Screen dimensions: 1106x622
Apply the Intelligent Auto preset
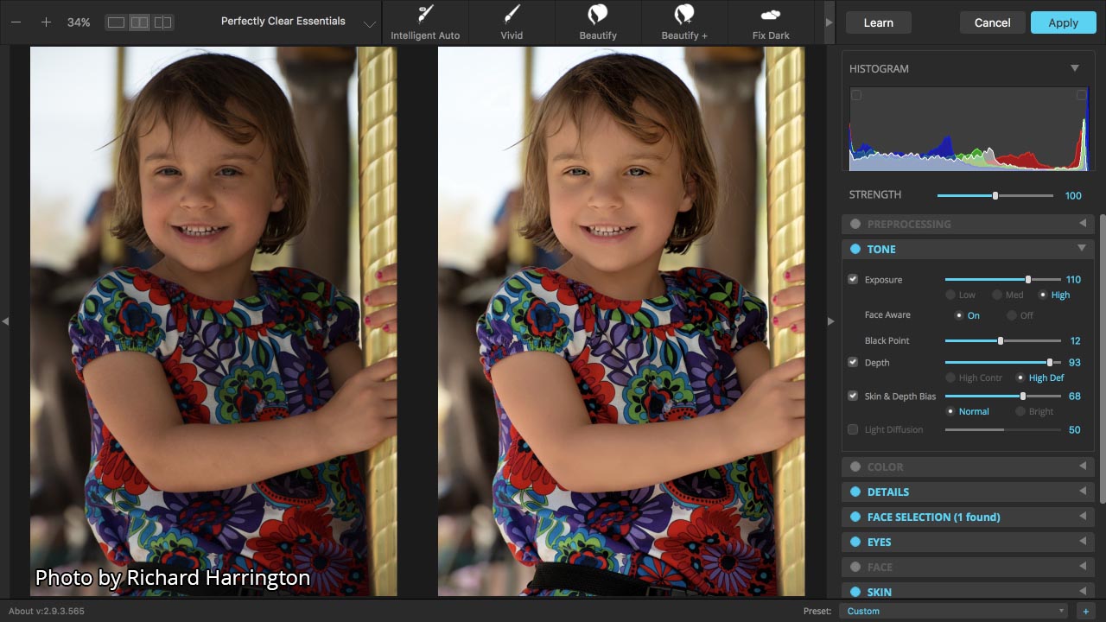(x=425, y=22)
